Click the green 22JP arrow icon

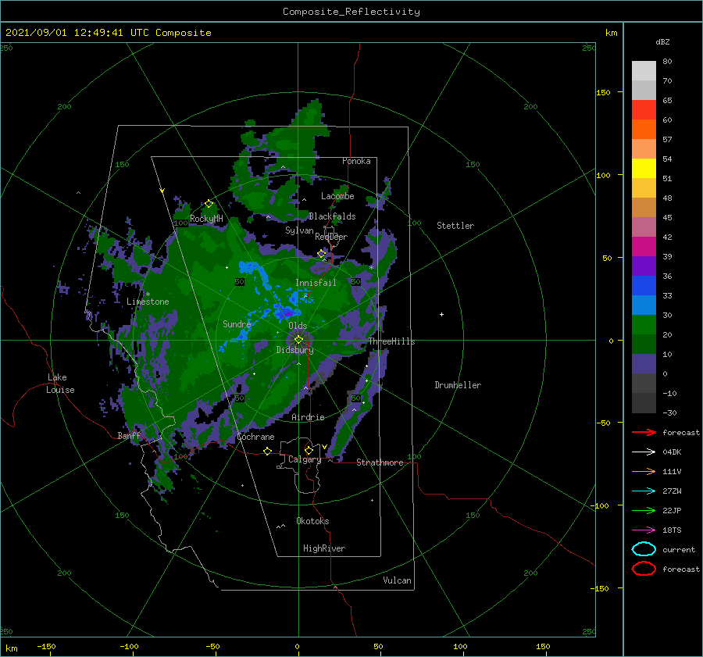click(644, 510)
